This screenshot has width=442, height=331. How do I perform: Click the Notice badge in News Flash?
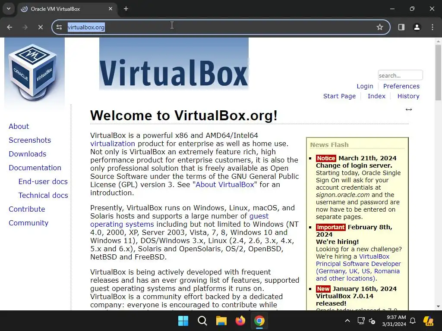pos(326,158)
